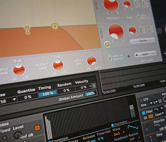Click the Effect Mix knob
This screenshot has height=142, width=166.
click(x=91, y=61)
